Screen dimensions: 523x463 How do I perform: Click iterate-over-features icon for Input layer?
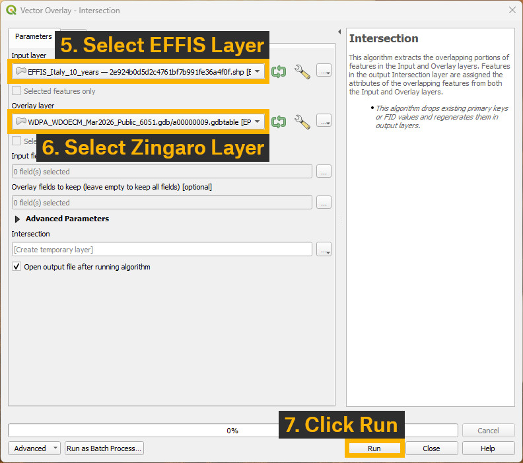(279, 71)
